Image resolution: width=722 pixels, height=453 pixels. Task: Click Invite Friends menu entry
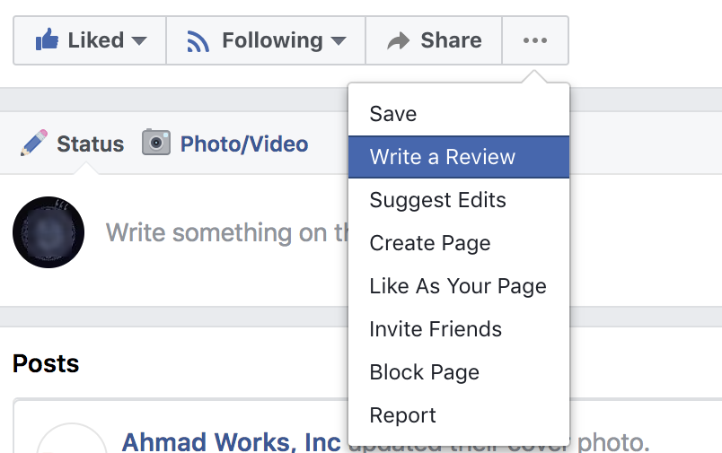click(x=436, y=329)
